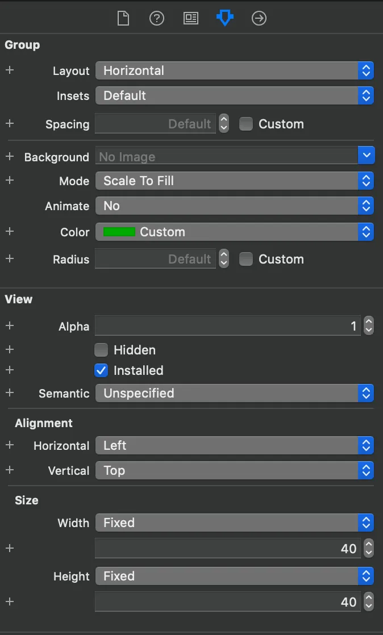Click the green Color swatch
The height and width of the screenshot is (635, 383).
tap(119, 232)
